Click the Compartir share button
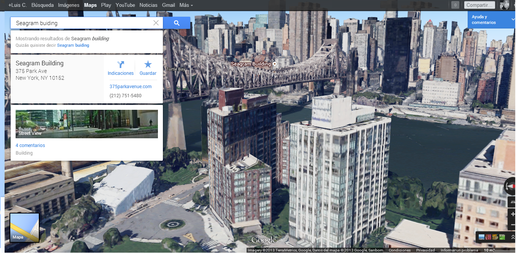 [x=480, y=5]
